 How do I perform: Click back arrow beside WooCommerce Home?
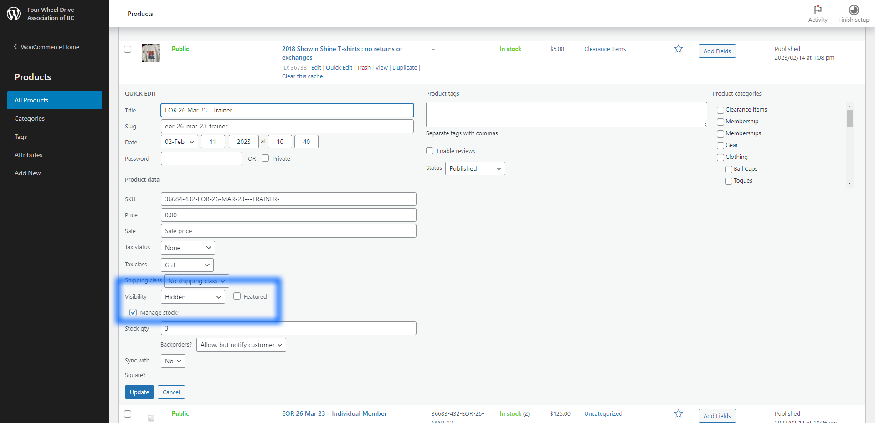(x=15, y=46)
